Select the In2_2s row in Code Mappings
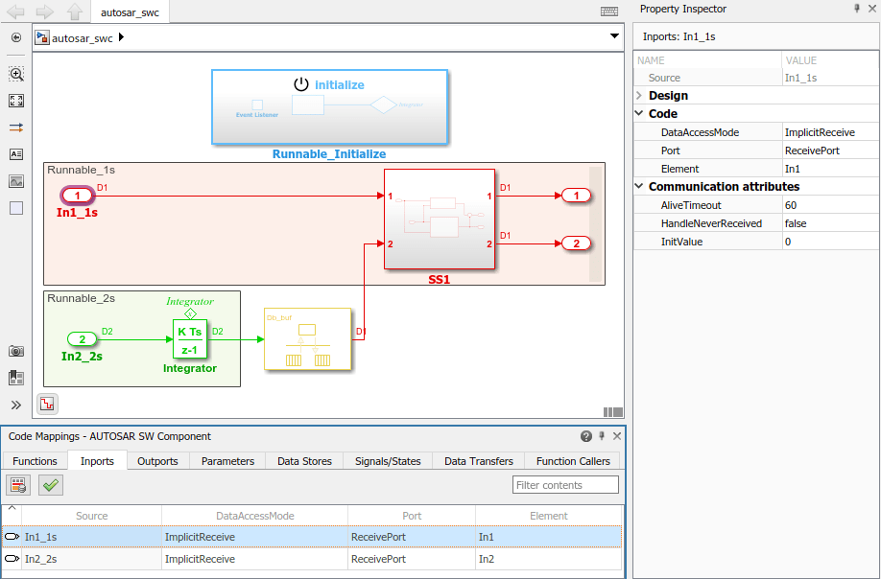 click(313, 559)
